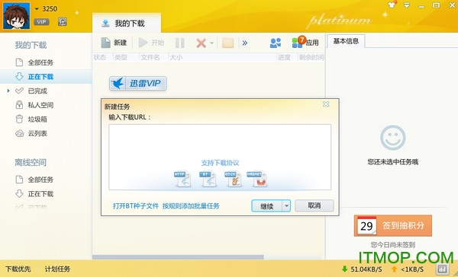Click the horizontal scrollbar under task list
The width and height of the screenshot is (458, 277).
178,257
